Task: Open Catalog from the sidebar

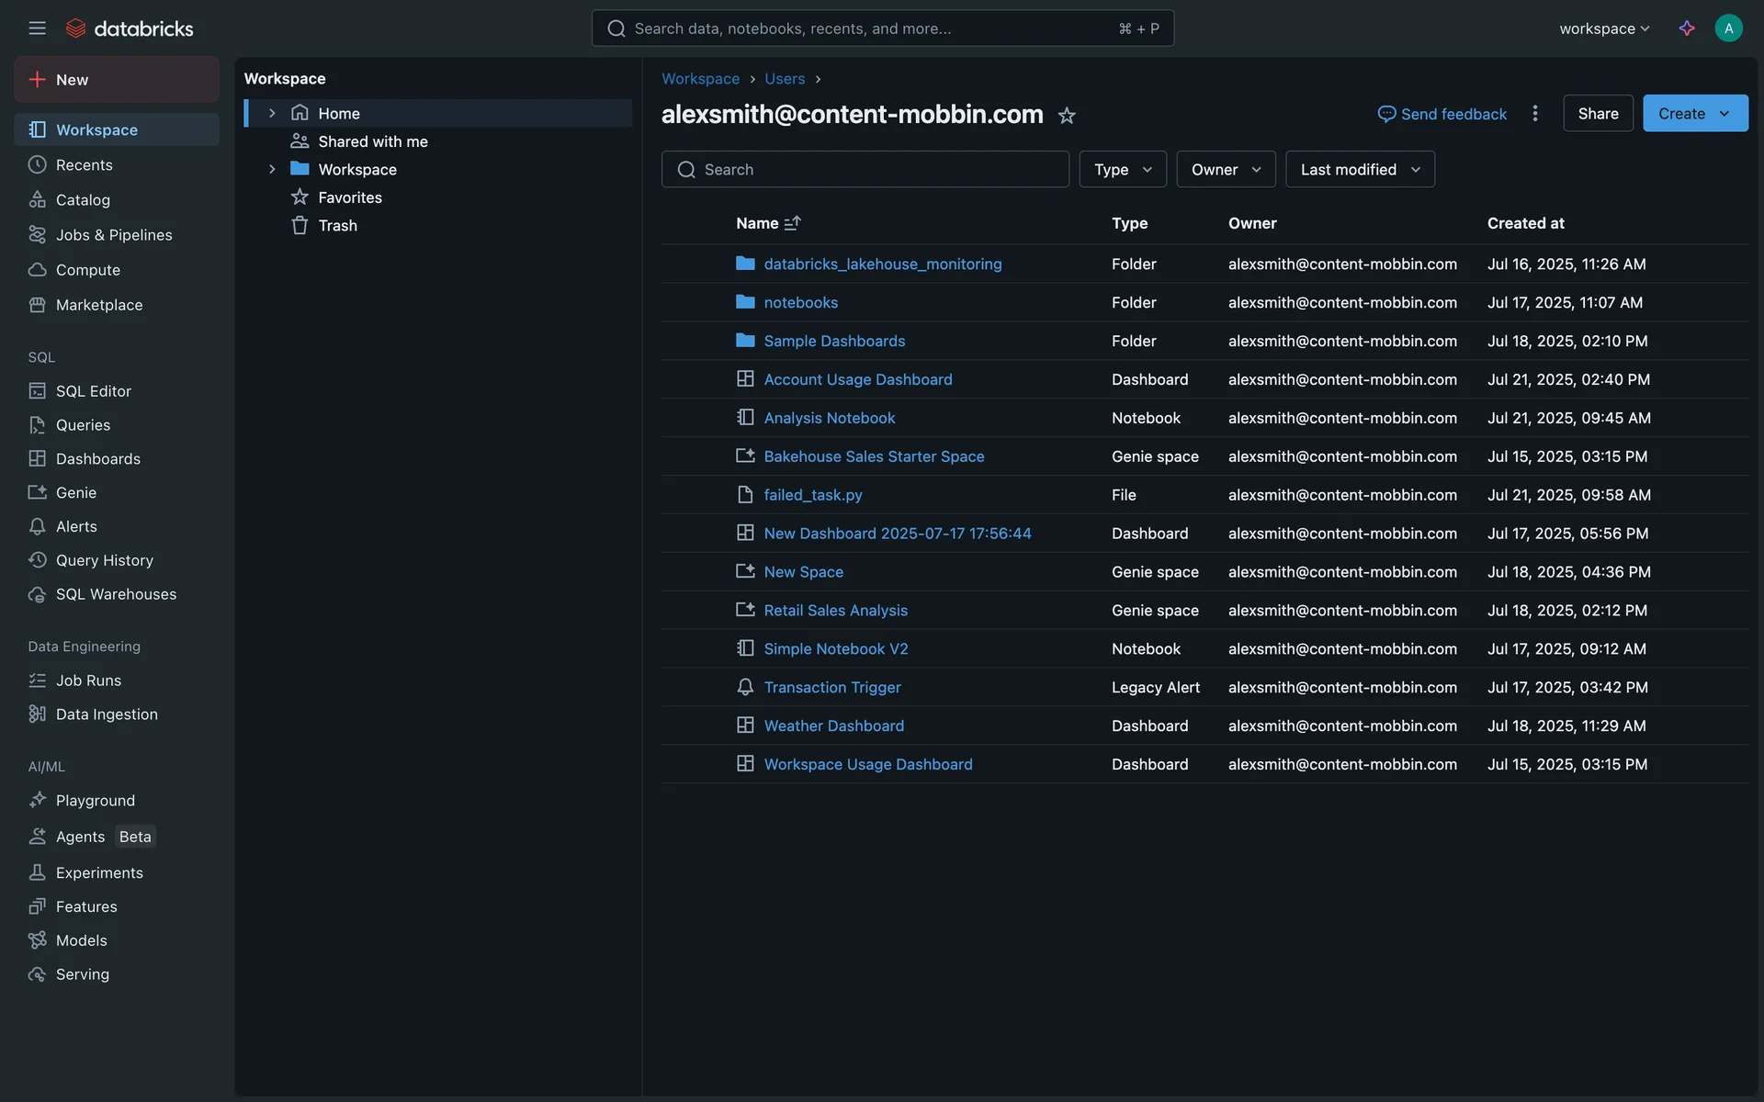Action: 83,200
